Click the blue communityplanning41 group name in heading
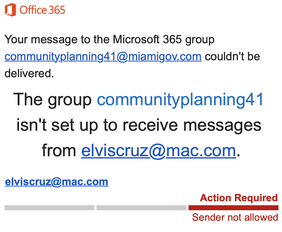Image resolution: width=282 pixels, height=232 pixels. (x=180, y=99)
